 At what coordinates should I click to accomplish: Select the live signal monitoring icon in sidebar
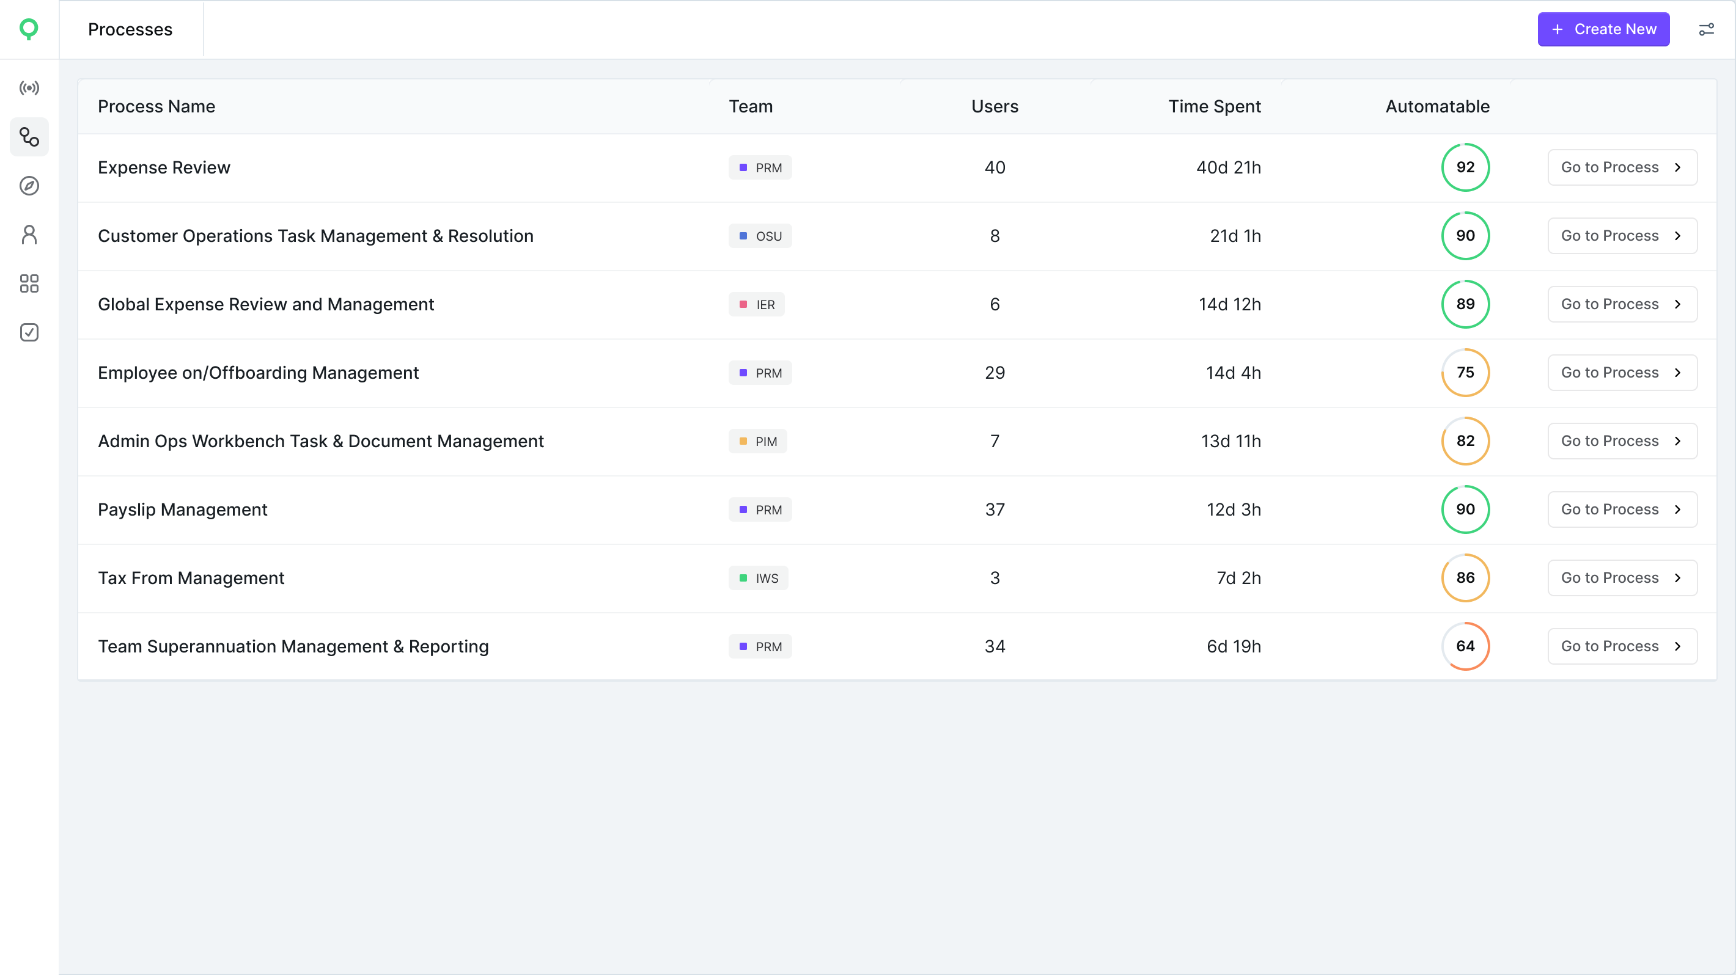click(29, 87)
